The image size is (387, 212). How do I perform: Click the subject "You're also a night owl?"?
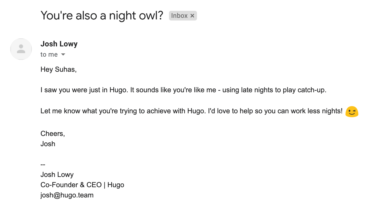pyautogui.click(x=102, y=16)
